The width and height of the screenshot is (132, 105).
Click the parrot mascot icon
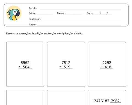point(14,13)
